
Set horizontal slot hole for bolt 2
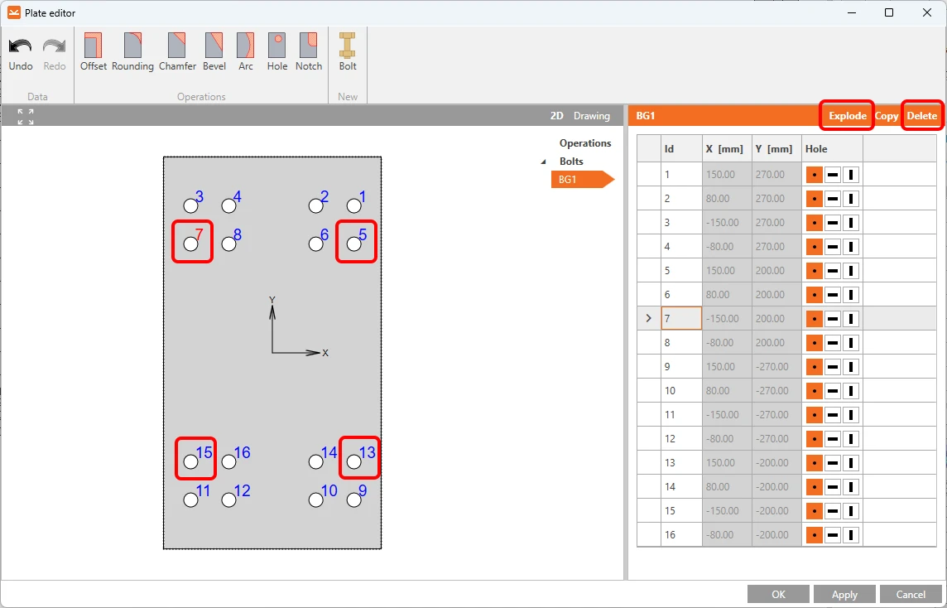coord(832,199)
